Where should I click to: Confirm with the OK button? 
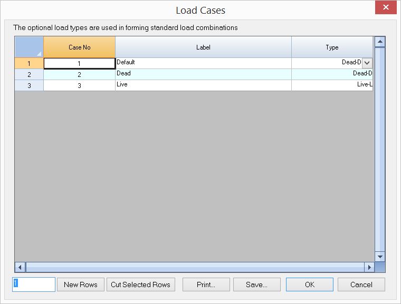pos(309,285)
